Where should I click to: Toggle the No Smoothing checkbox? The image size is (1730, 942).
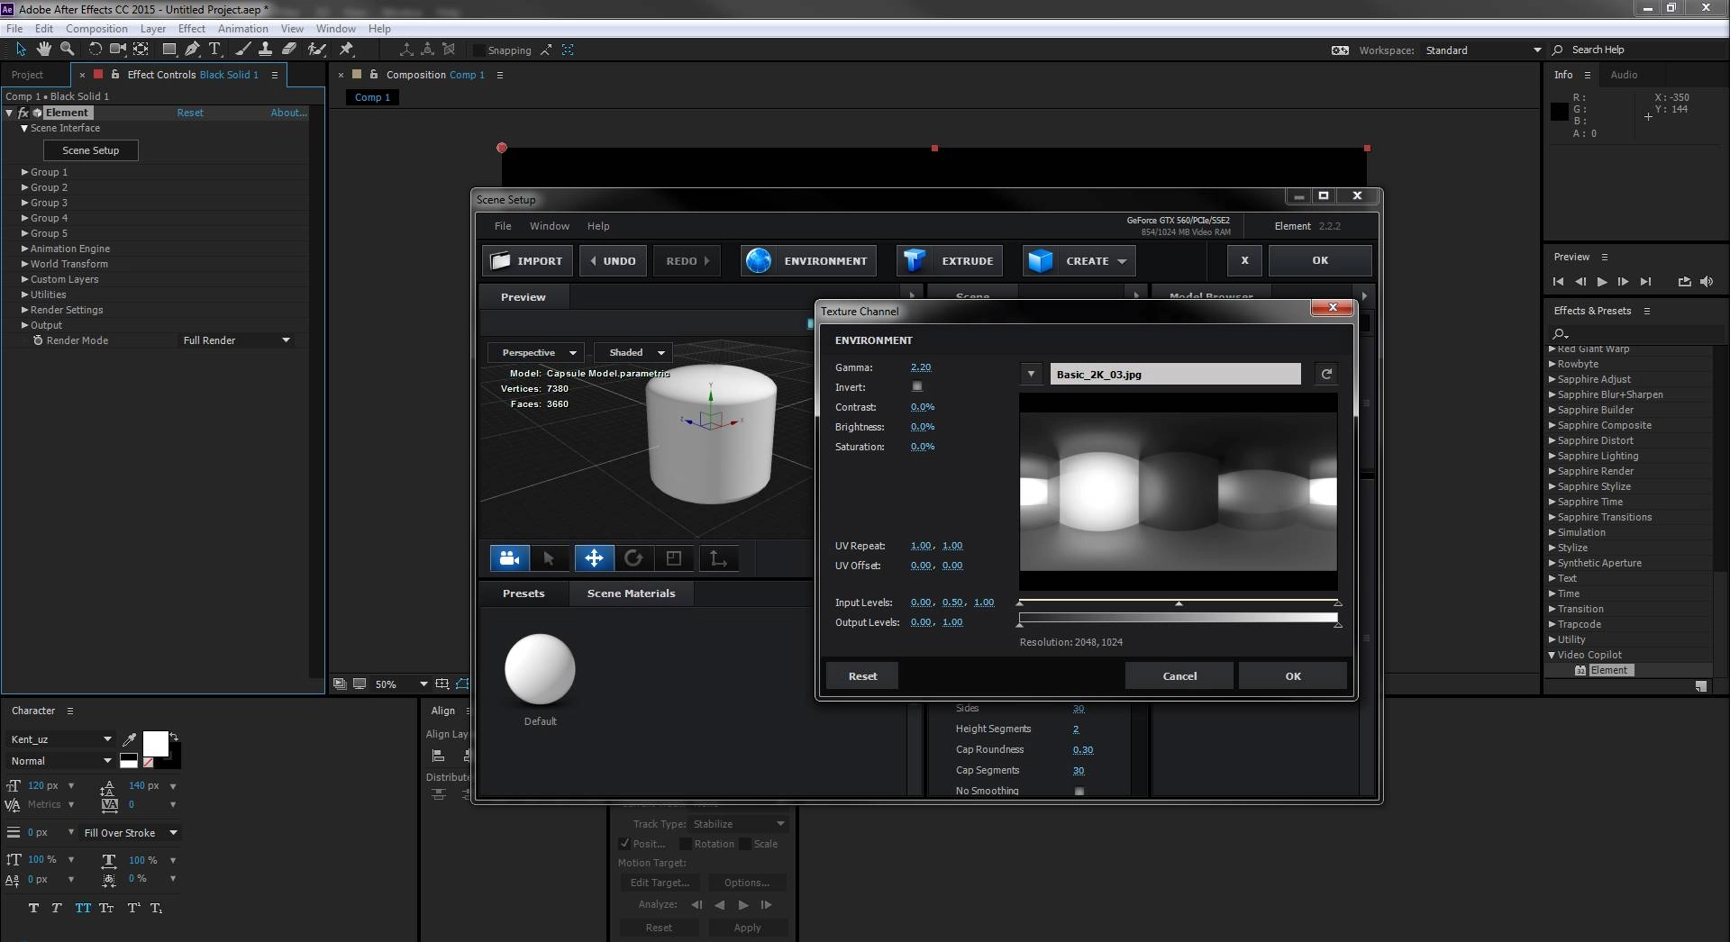[x=1079, y=791]
